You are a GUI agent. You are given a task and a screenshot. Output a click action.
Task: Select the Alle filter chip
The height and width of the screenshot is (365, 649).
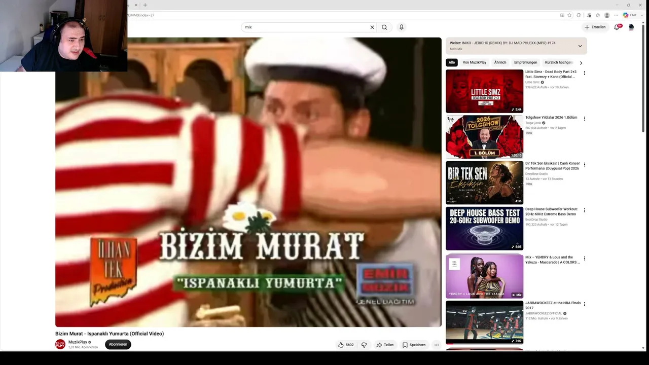452,62
